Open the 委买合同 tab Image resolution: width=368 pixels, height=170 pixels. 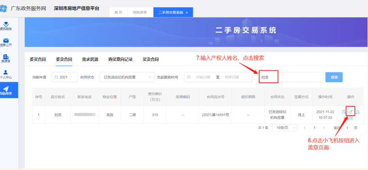pos(37,59)
